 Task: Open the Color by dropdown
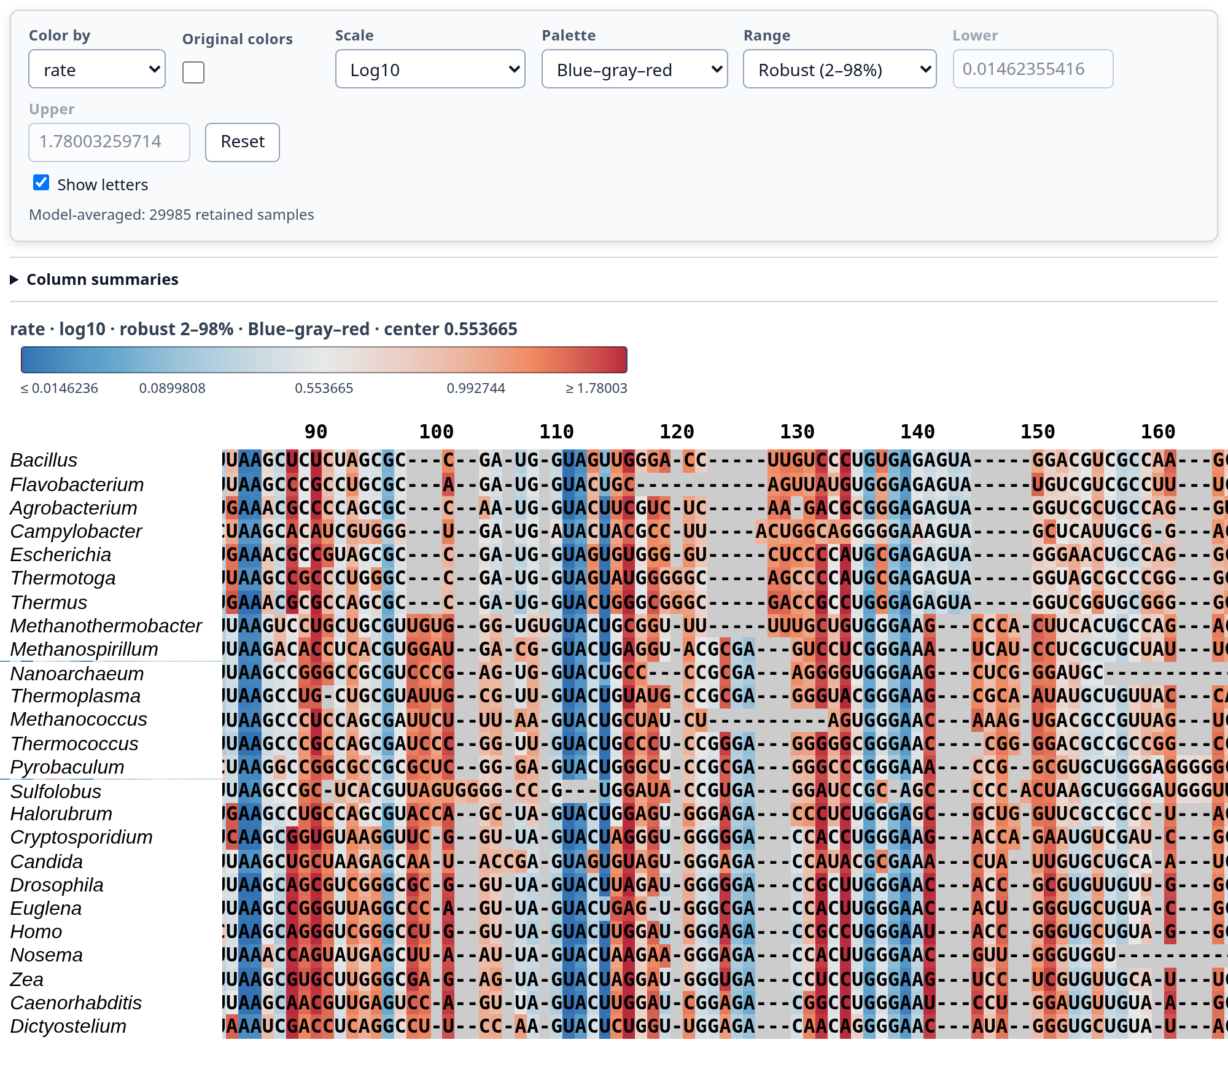(97, 69)
